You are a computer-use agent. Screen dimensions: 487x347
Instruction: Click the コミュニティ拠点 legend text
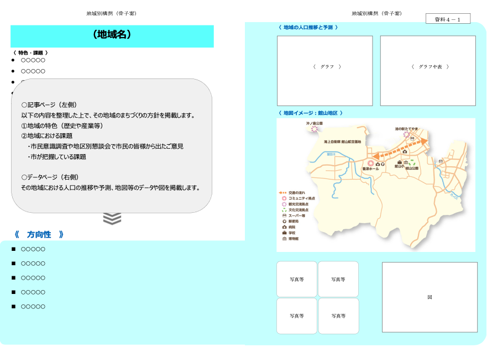click(302, 198)
